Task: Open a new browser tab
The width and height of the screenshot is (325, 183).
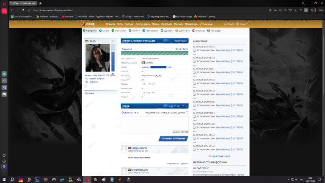Action: point(40,3)
